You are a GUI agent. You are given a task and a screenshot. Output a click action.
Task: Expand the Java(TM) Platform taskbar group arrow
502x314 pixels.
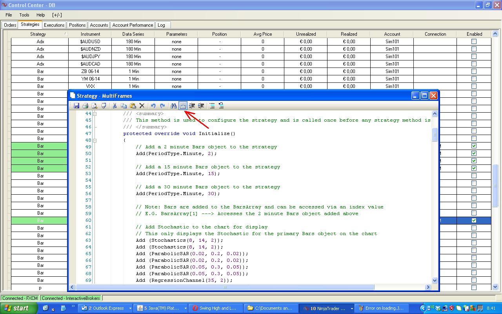(185, 308)
